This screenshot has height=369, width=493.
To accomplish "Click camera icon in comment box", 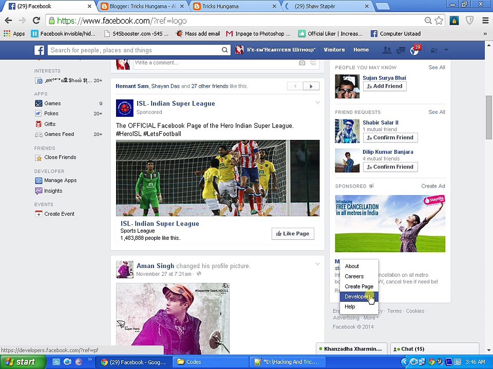I will pos(302,63).
